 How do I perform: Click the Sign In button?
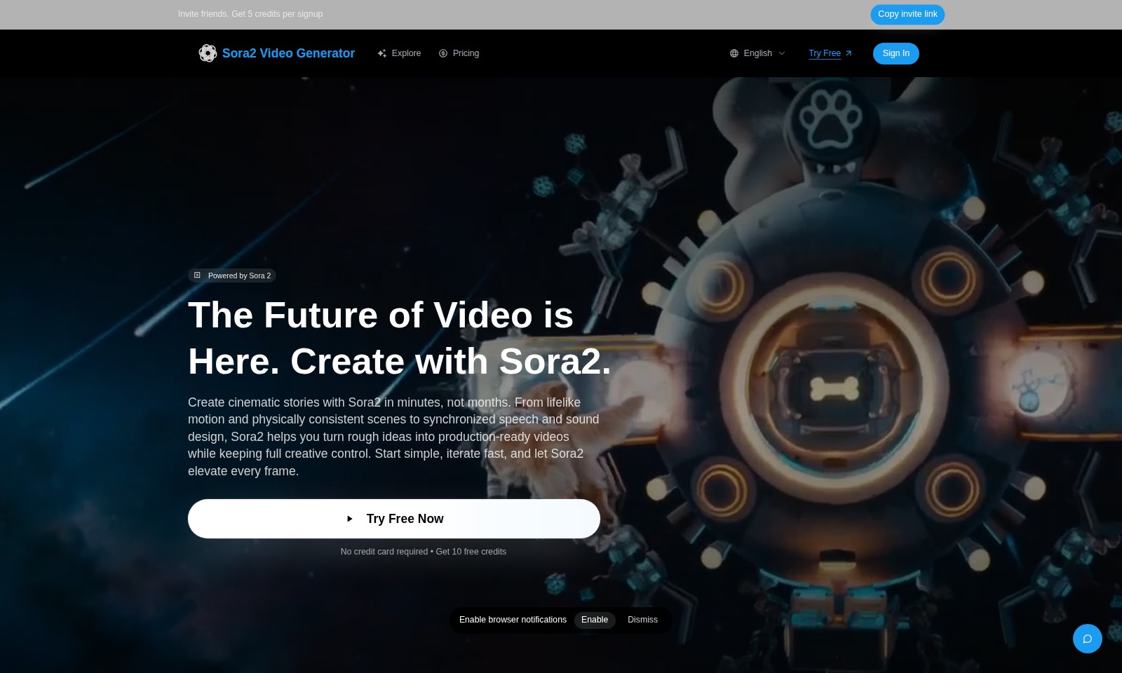click(x=896, y=53)
